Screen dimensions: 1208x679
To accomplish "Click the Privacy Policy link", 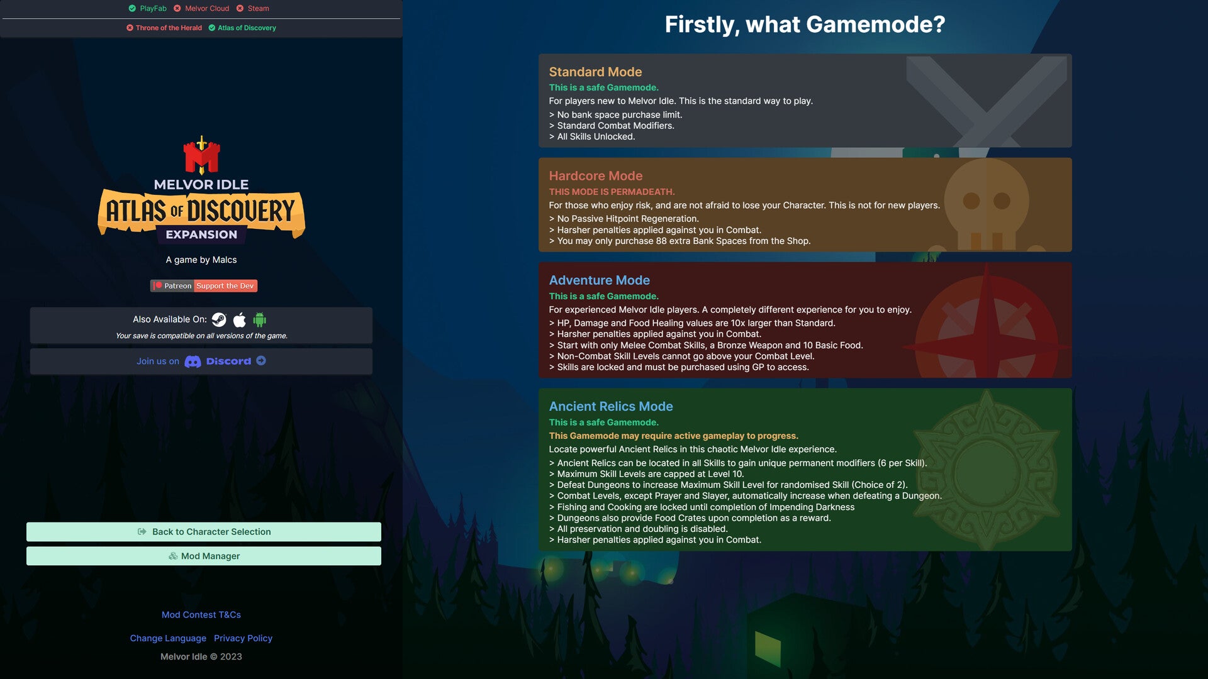I will point(243,638).
